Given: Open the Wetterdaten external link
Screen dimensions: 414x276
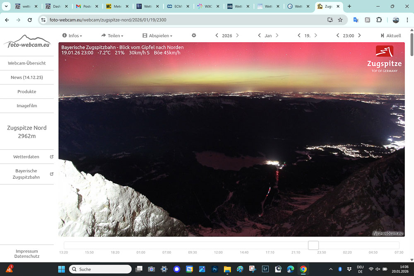Looking at the screenshot, I should (x=27, y=157).
